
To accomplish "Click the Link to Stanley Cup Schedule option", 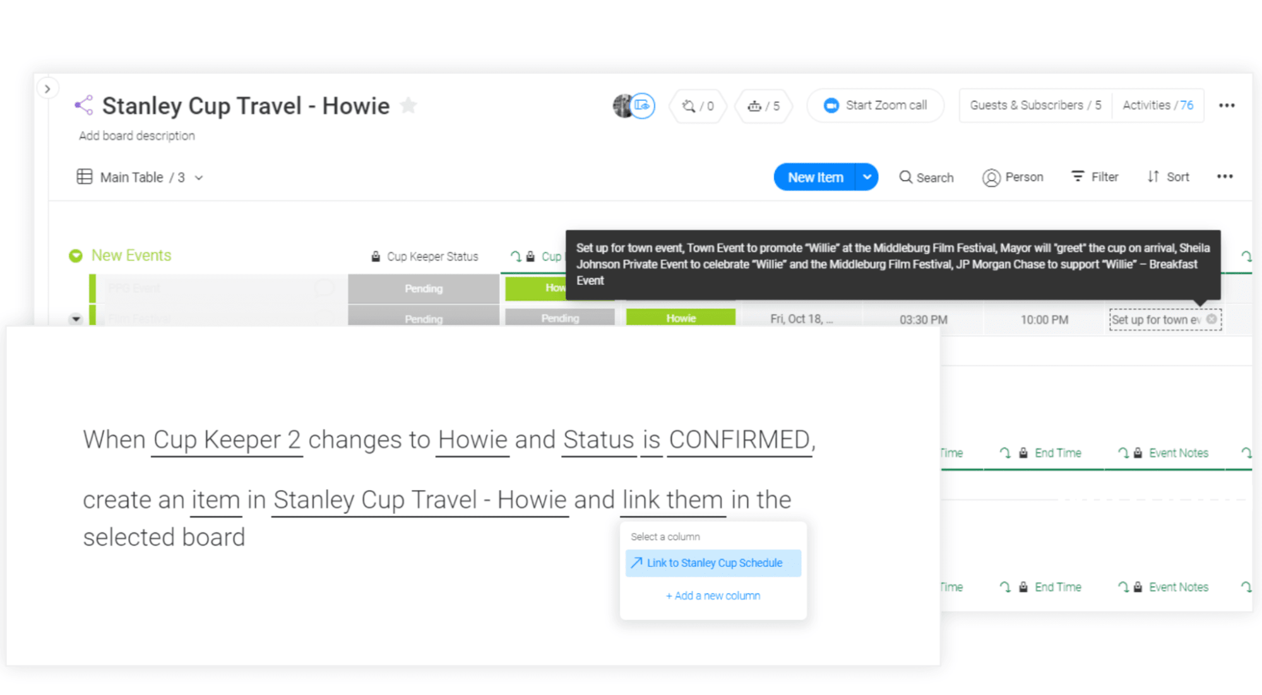I will (713, 563).
